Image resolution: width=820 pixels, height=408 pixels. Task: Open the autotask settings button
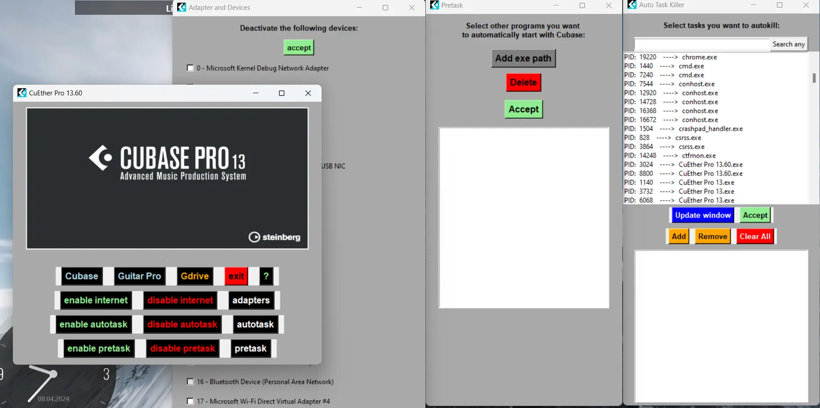[x=255, y=324]
